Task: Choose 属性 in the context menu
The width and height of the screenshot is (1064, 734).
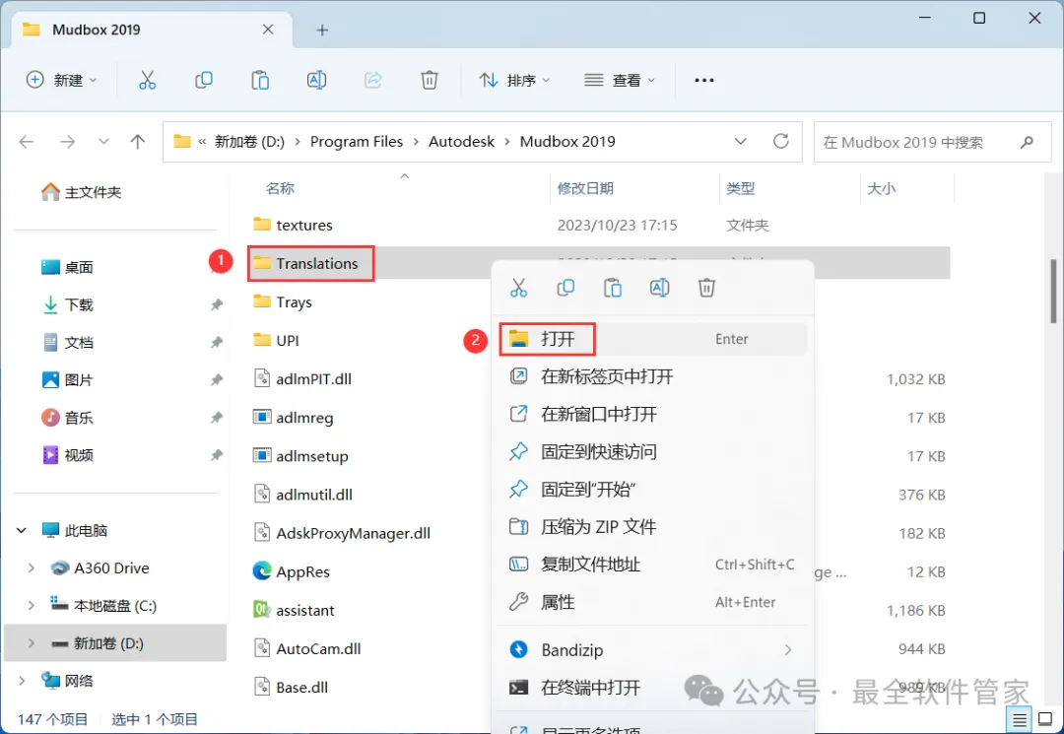Action: pyautogui.click(x=652, y=602)
